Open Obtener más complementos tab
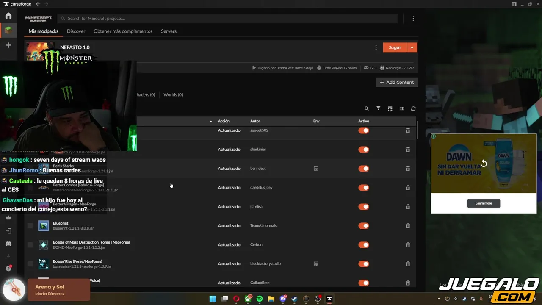 point(123,31)
